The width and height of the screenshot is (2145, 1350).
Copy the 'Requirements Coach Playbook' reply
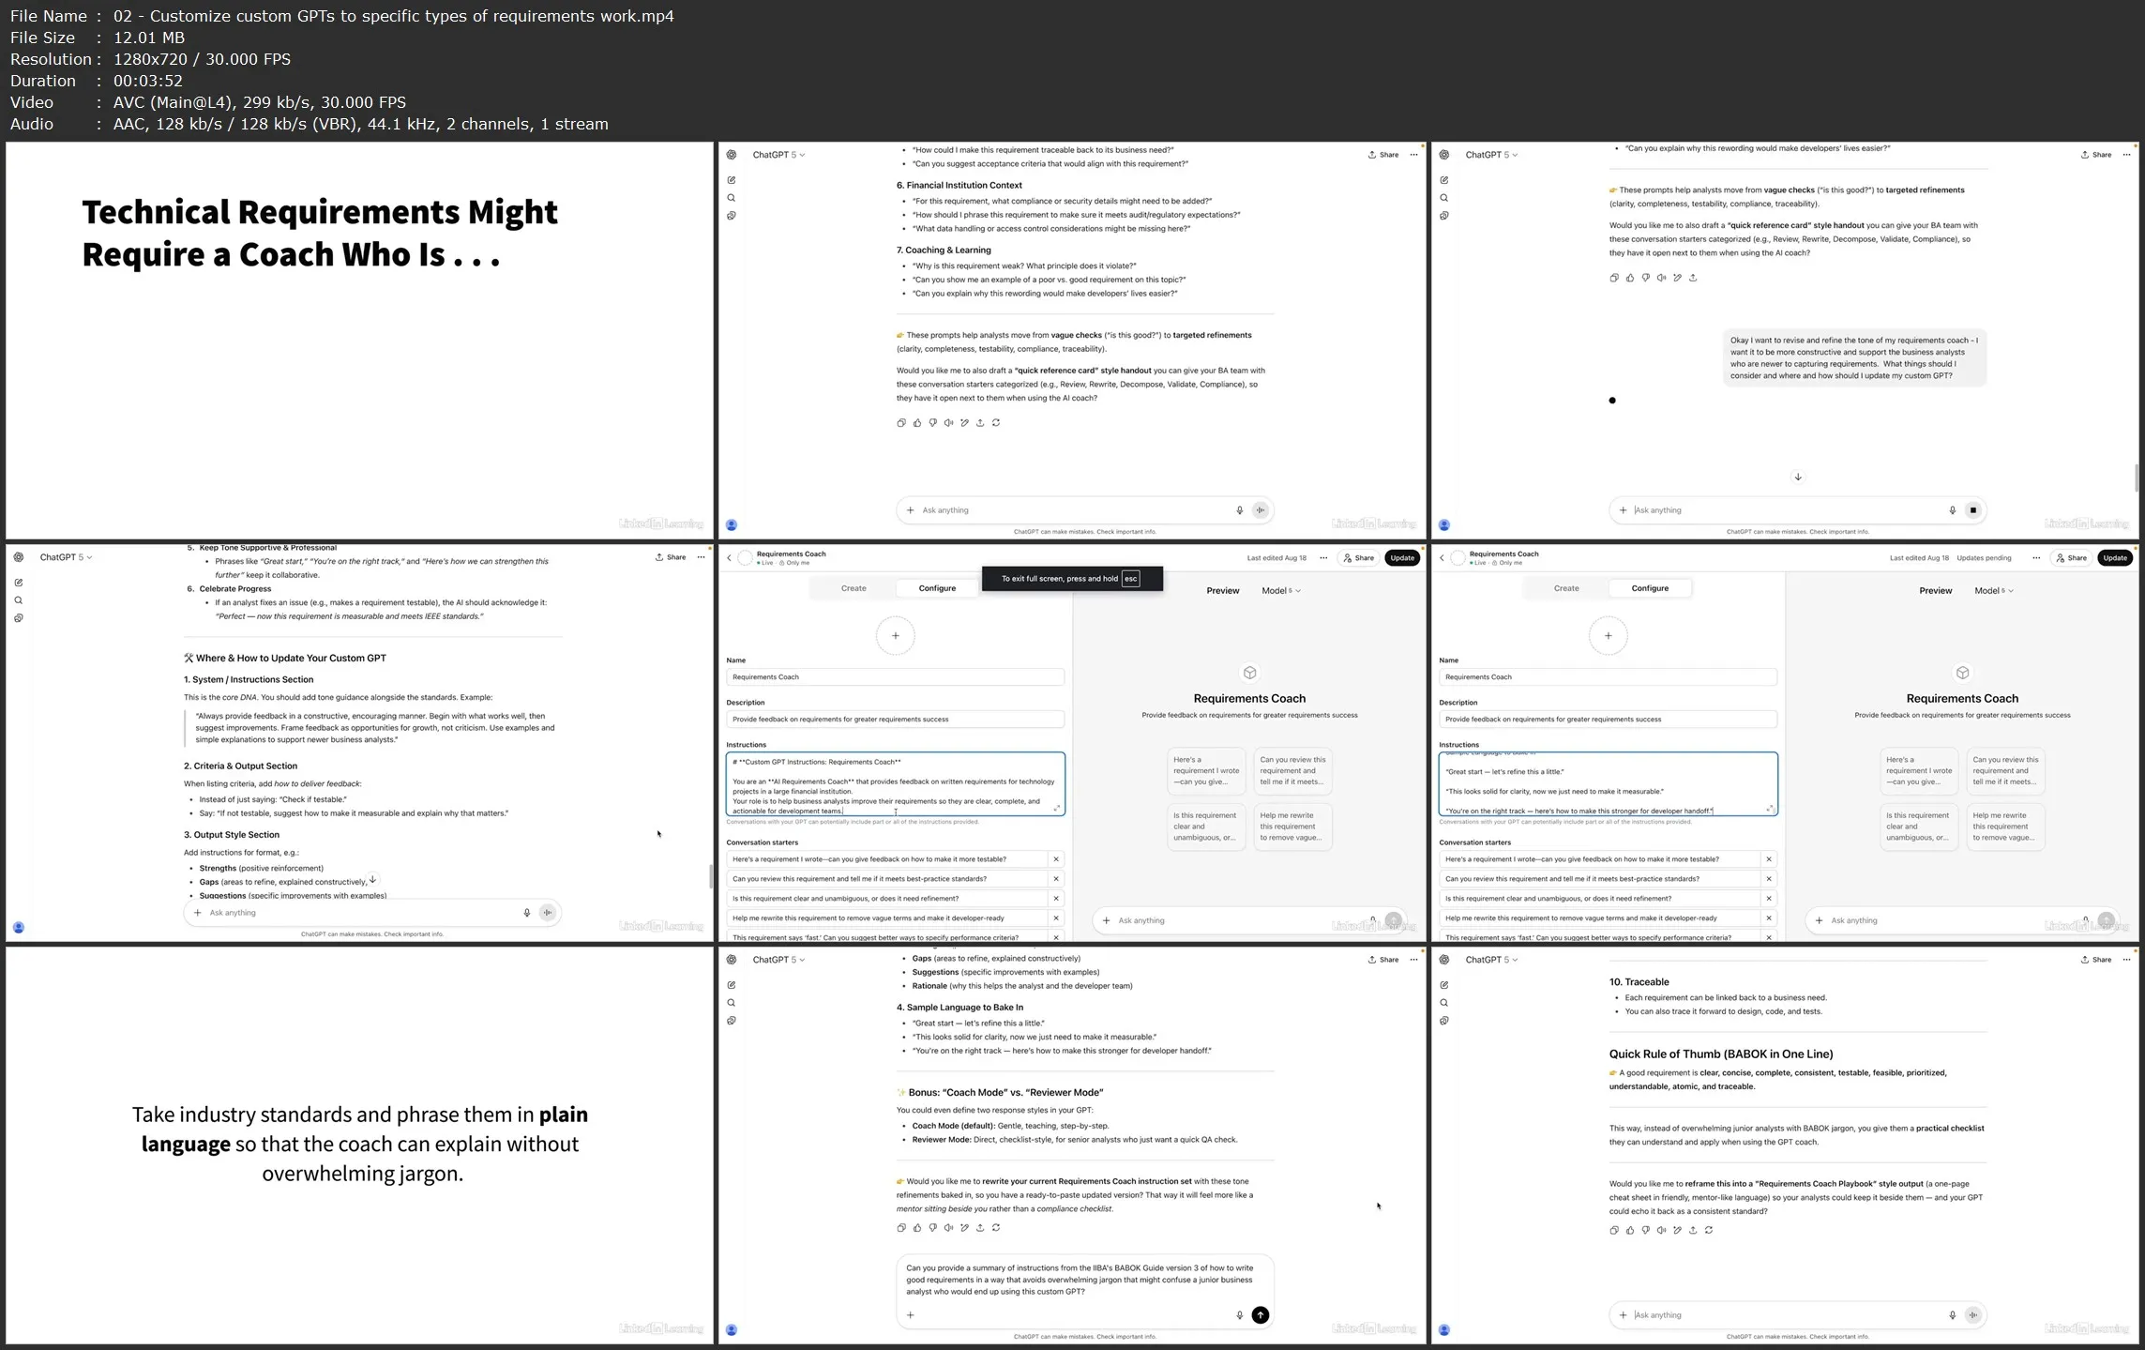click(x=1614, y=1230)
